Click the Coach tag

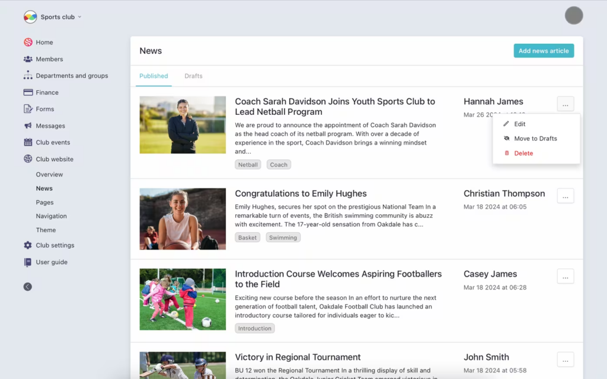pos(279,165)
